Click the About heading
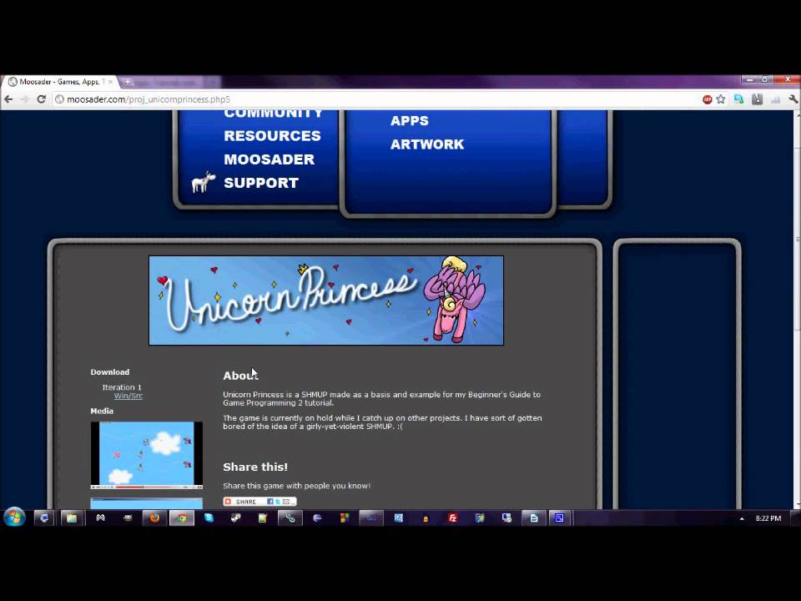The height and width of the screenshot is (601, 801). tap(240, 376)
